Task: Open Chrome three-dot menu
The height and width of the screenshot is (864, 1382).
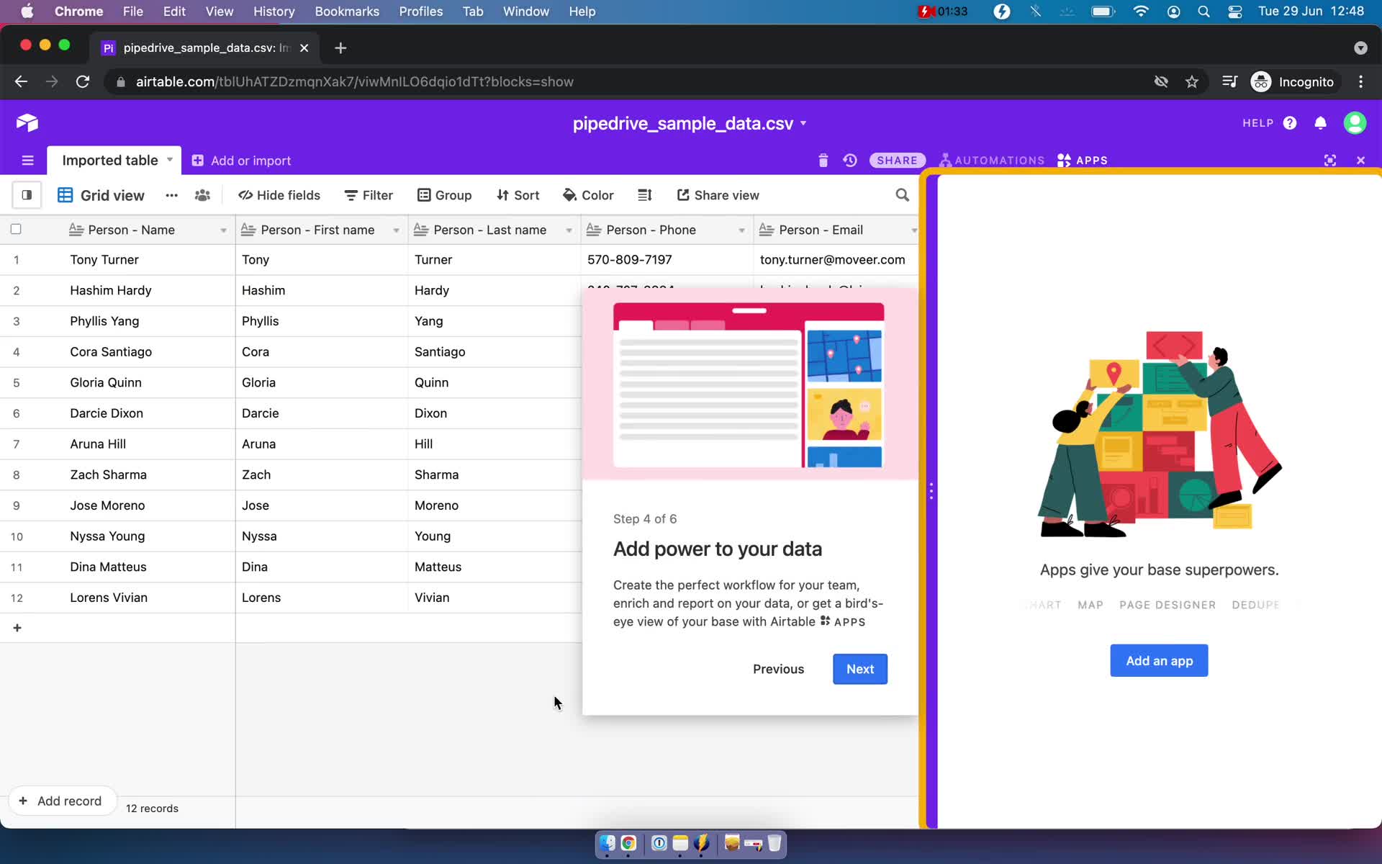Action: coord(1360,82)
